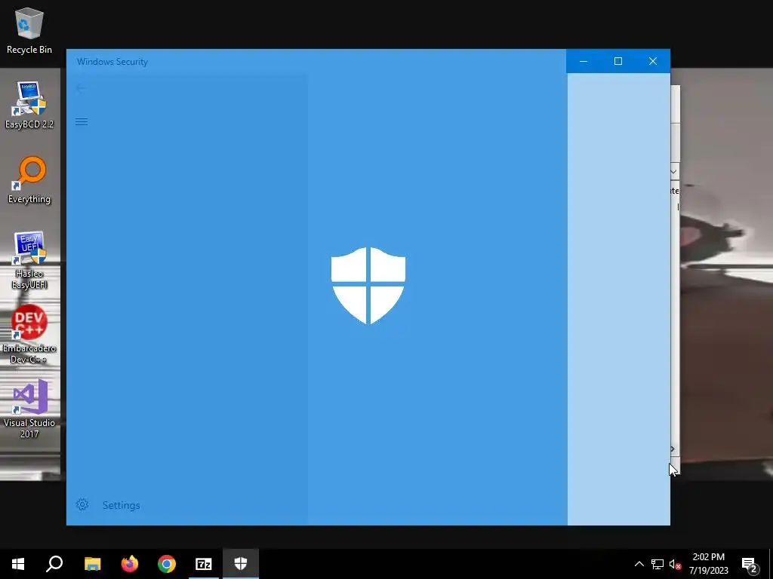Click the Windows Security shield taskbar button
The width and height of the screenshot is (773, 579).
coord(241,564)
